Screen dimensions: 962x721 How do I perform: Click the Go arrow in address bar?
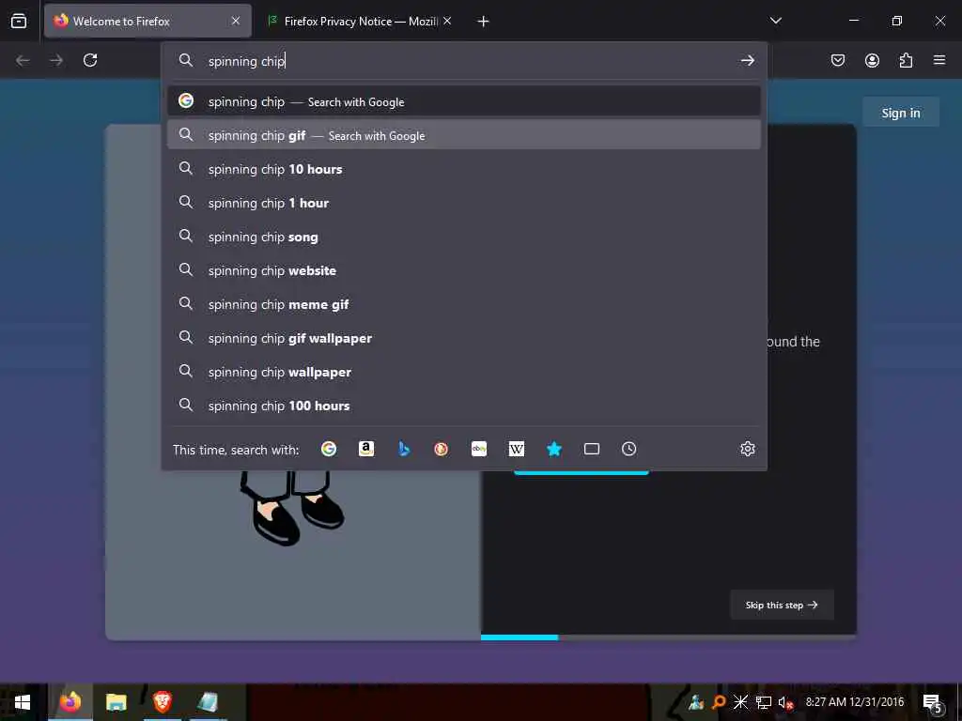point(747,60)
